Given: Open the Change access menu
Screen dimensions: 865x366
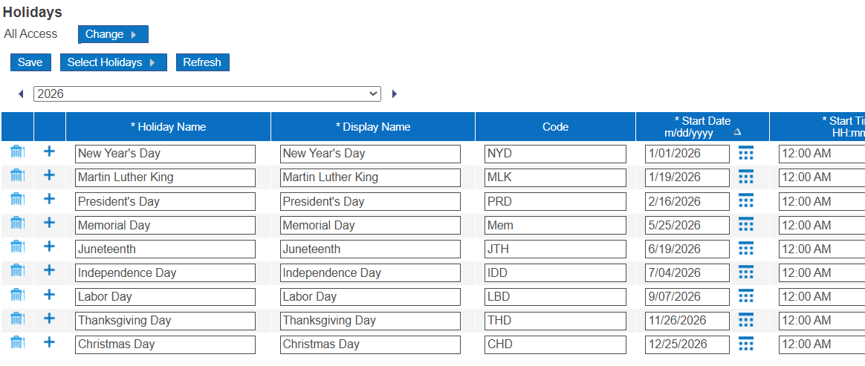Looking at the screenshot, I should coord(113,34).
